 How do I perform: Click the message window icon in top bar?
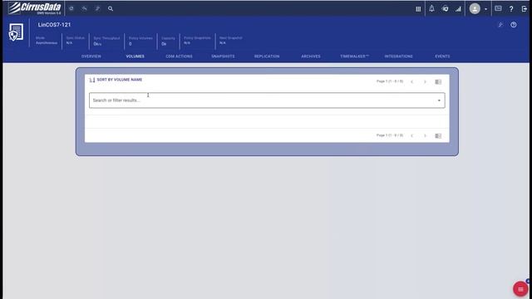click(x=498, y=8)
